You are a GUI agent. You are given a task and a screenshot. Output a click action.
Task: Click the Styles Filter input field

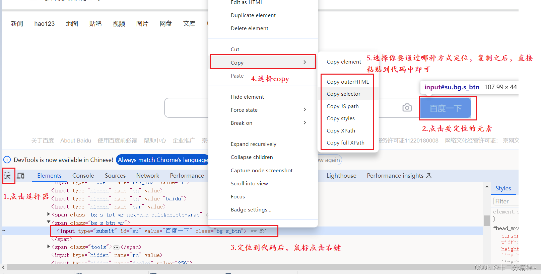coord(506,201)
